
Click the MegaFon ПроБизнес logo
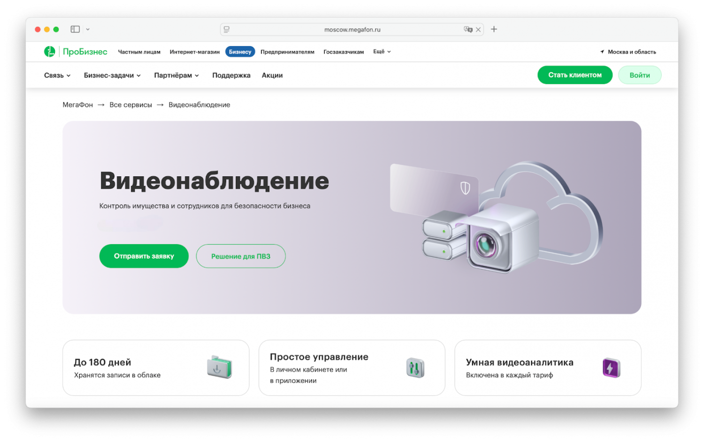(76, 52)
